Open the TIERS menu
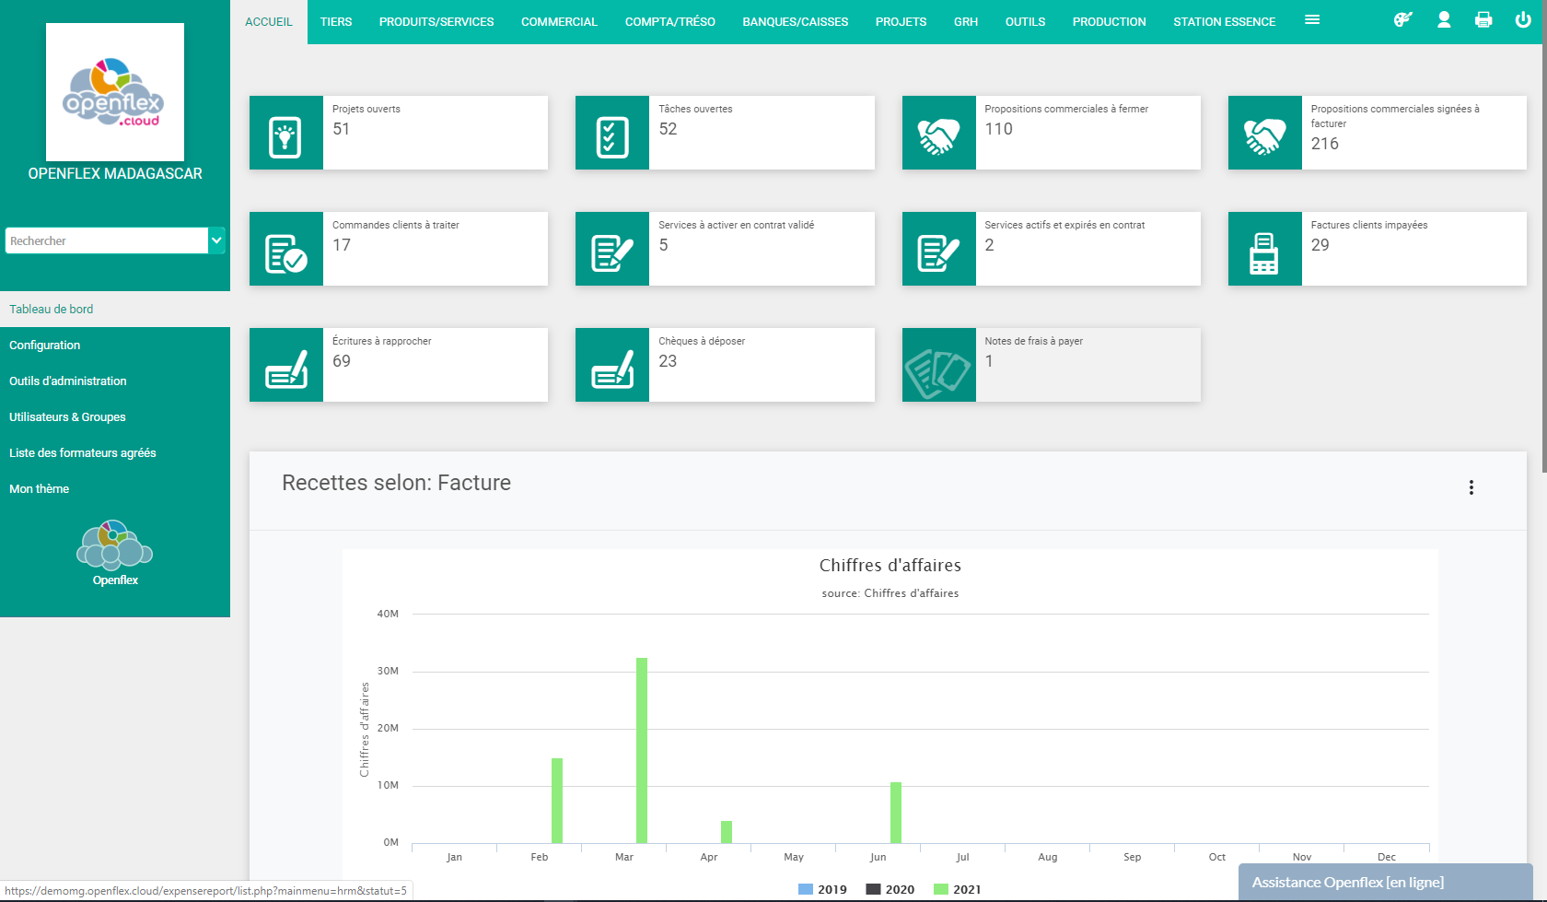1547x902 pixels. point(336,22)
